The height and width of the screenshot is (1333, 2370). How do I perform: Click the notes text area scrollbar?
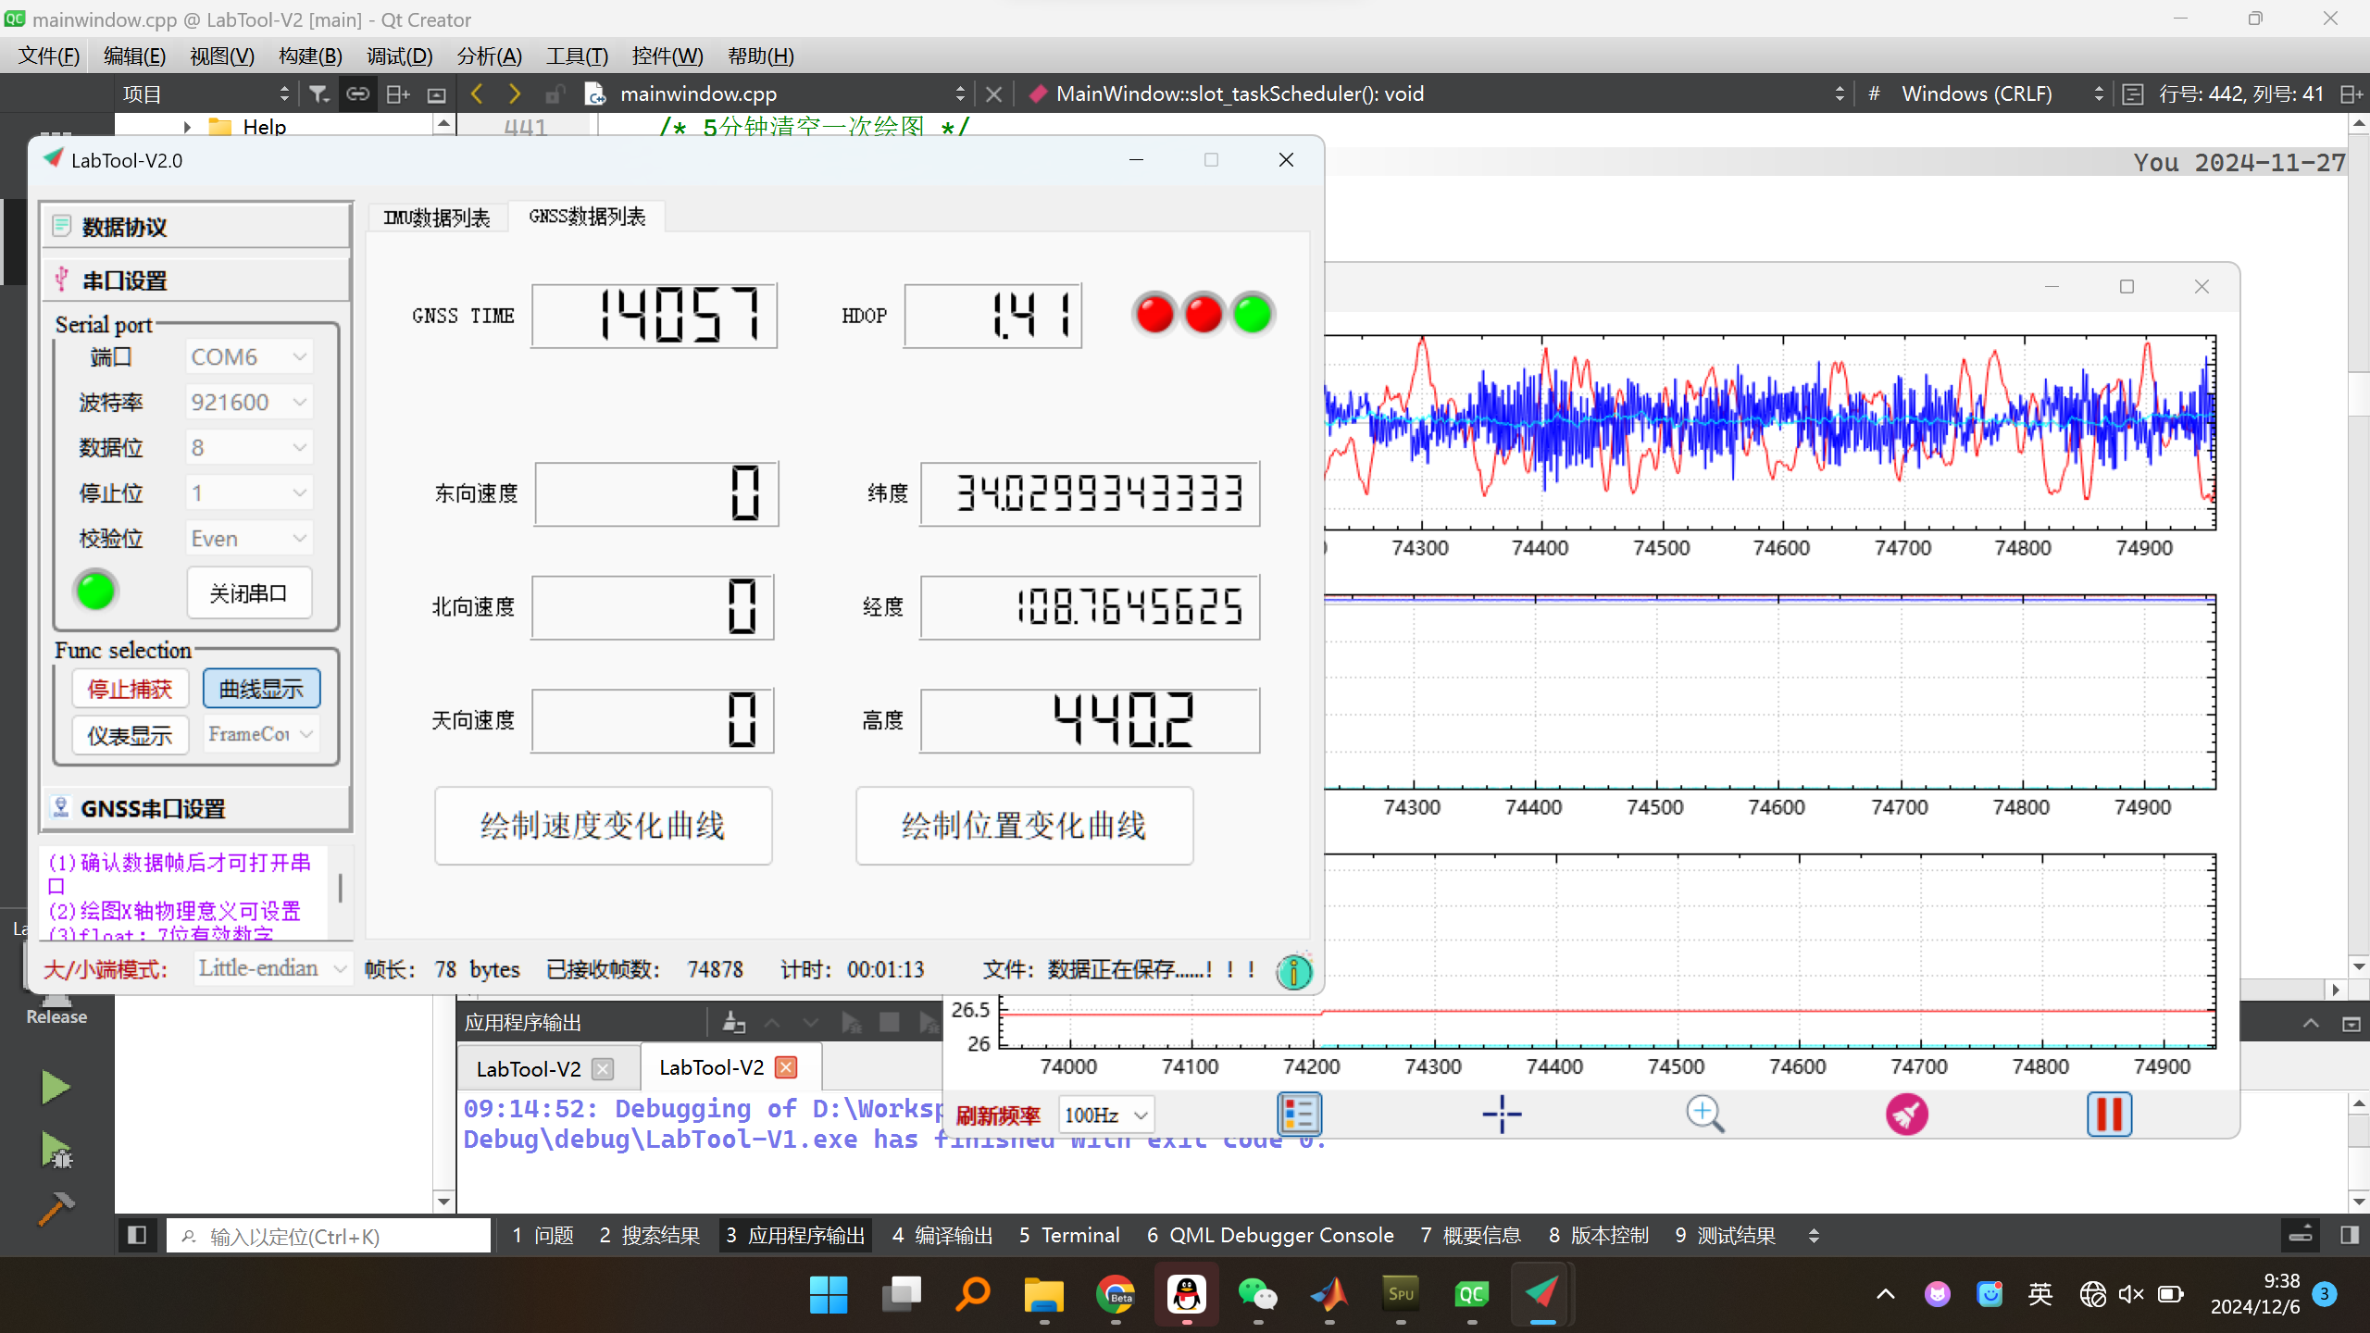click(341, 889)
